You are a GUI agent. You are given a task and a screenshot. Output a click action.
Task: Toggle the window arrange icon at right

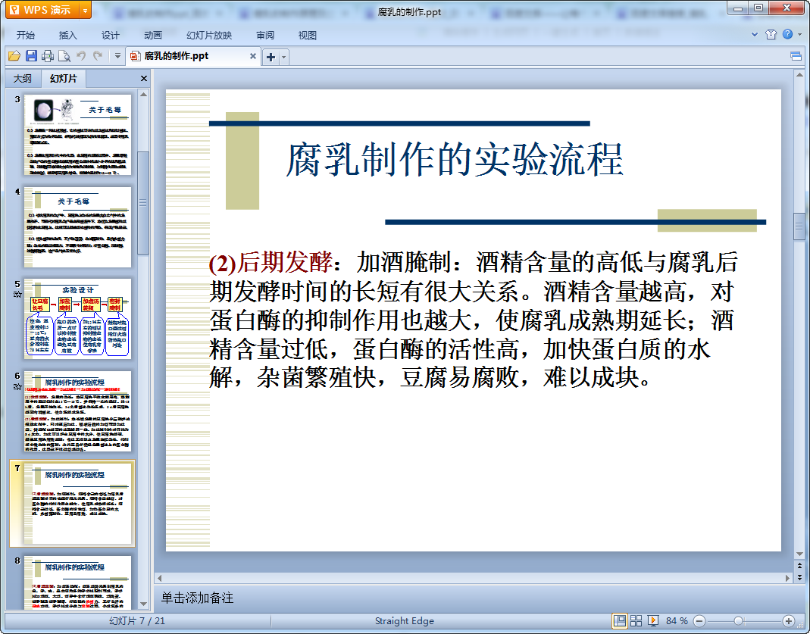pyautogui.click(x=796, y=56)
